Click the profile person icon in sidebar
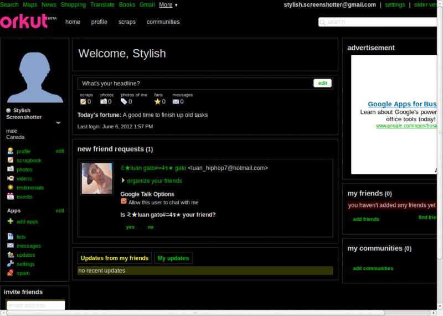 click(x=11, y=151)
